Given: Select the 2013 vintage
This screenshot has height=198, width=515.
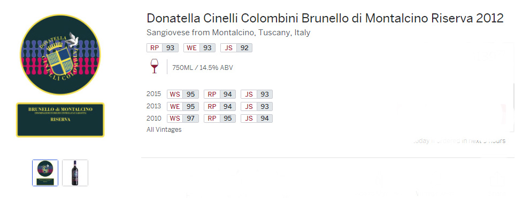Looking at the screenshot, I should 153,106.
